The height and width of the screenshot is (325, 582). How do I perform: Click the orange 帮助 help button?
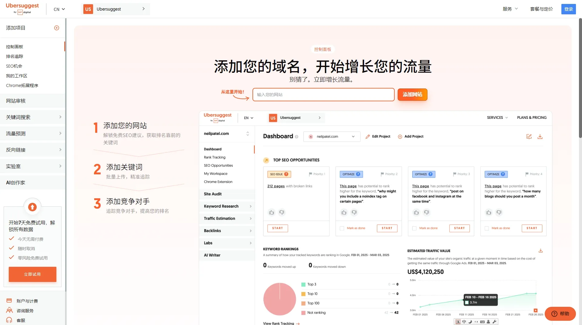[x=560, y=314]
